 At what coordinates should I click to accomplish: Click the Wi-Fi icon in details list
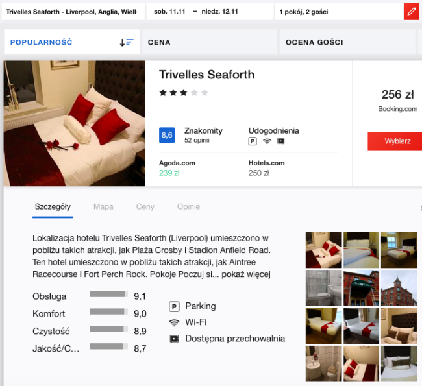click(x=174, y=322)
